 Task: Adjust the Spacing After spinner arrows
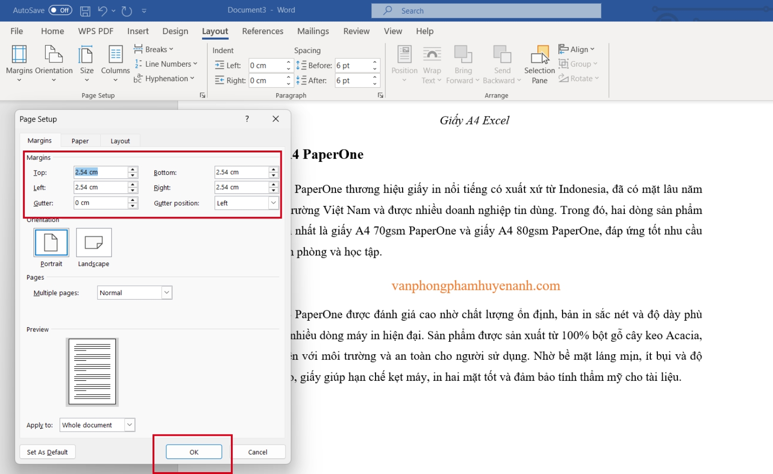[x=375, y=81]
